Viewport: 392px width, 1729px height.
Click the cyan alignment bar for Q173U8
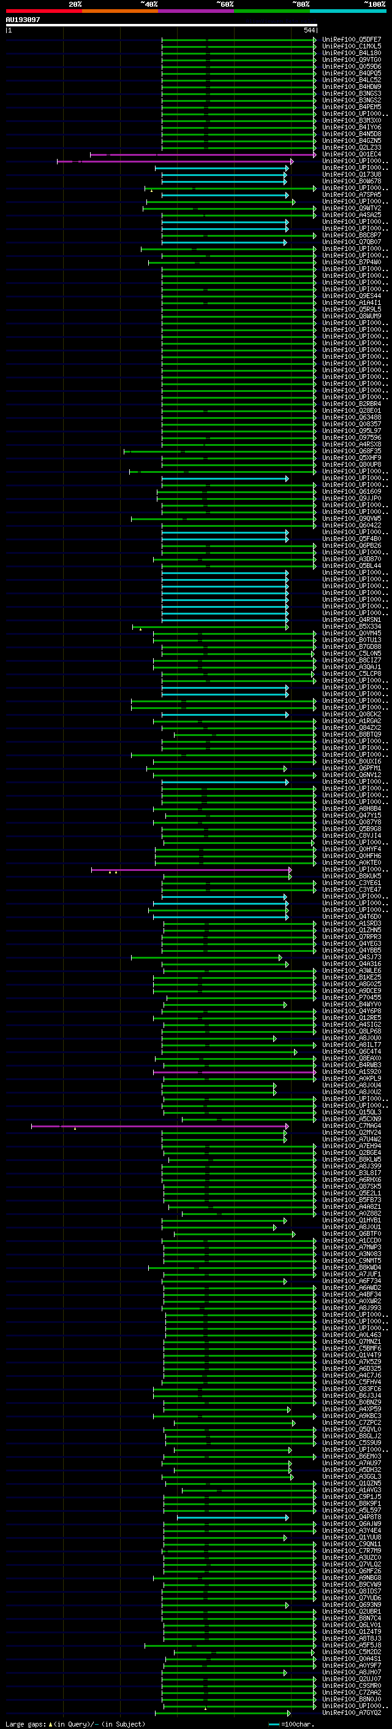(224, 175)
